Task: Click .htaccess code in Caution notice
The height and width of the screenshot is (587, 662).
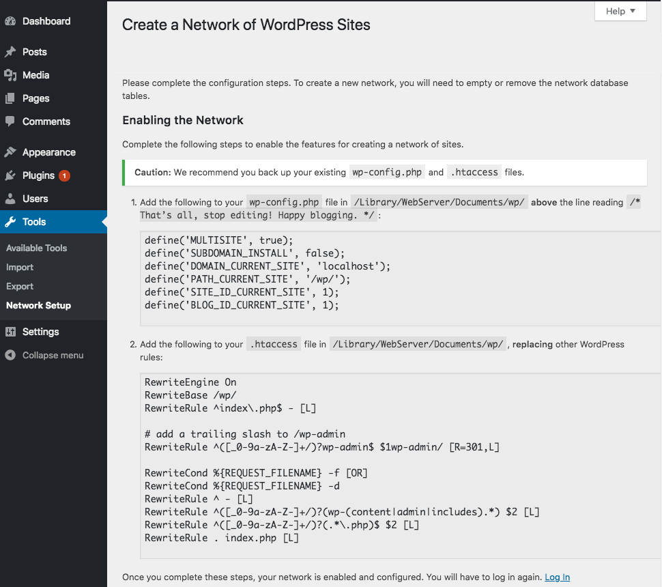Action: pyautogui.click(x=474, y=172)
